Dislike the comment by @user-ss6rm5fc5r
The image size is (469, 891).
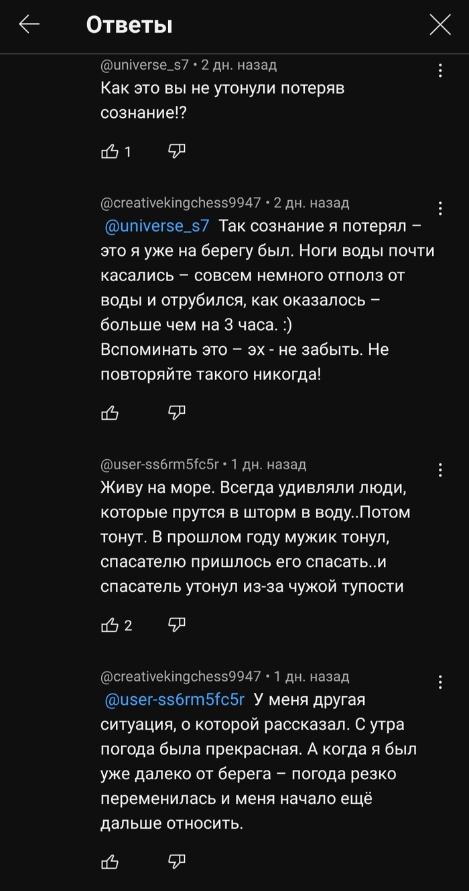(176, 625)
